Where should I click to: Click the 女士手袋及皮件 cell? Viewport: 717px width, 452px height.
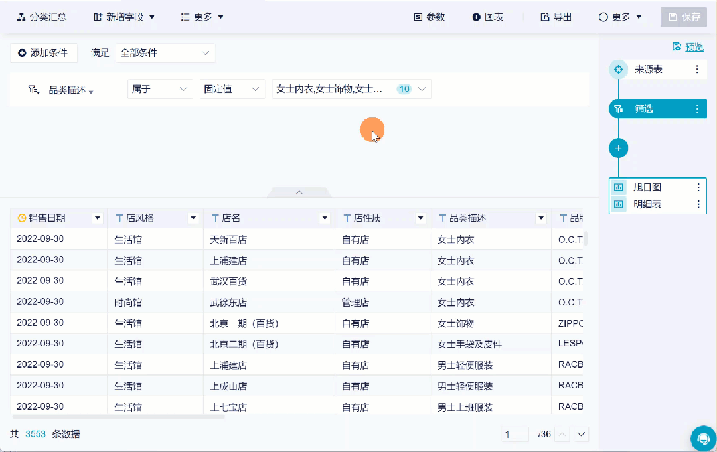pos(469,344)
